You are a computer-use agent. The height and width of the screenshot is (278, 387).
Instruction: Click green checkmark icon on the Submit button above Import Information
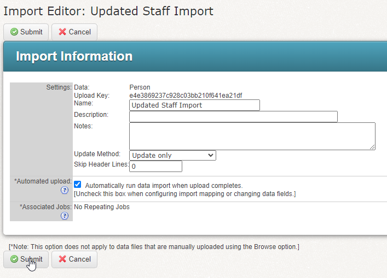pyautogui.click(x=14, y=32)
